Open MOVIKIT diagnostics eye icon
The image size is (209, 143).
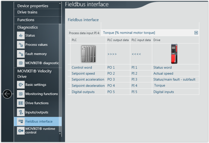click(x=21, y=63)
